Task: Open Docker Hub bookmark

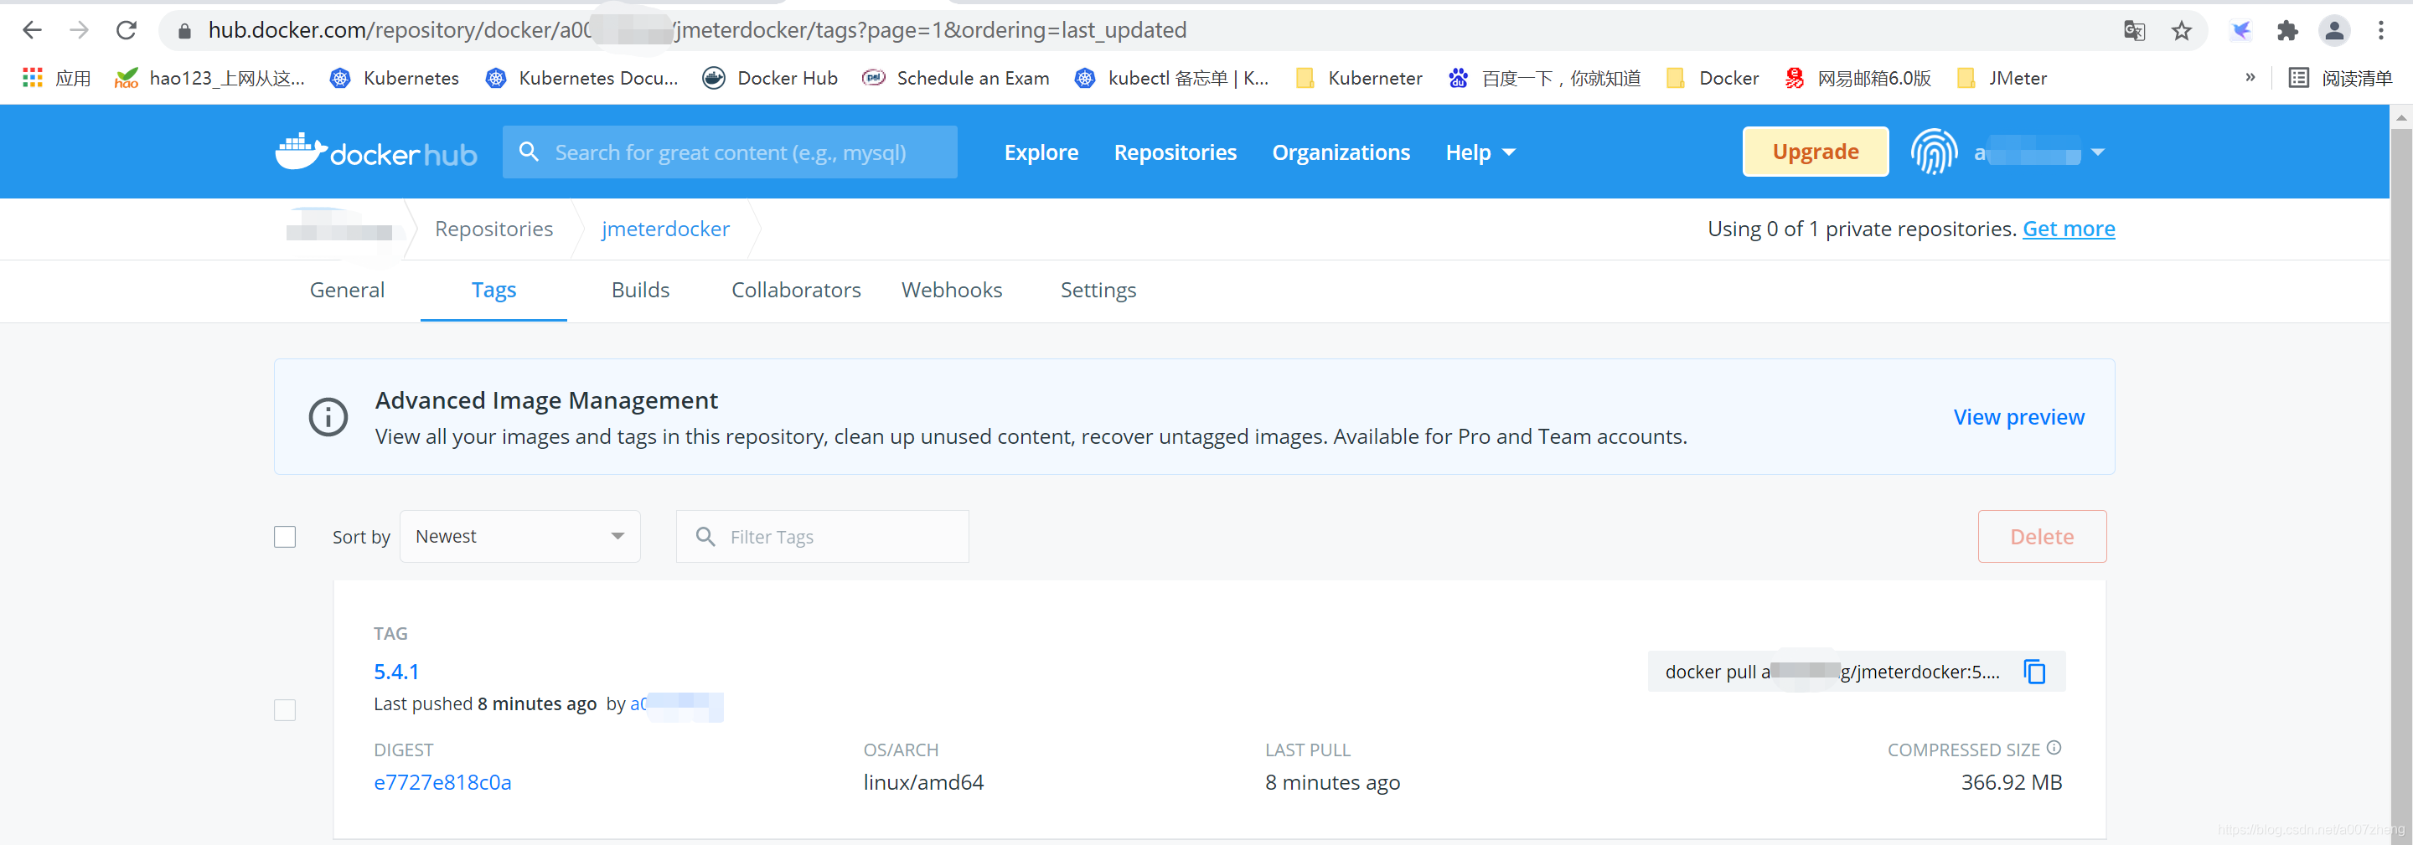Action: (770, 78)
